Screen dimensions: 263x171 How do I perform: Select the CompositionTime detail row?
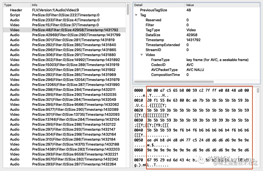click(x=197, y=75)
